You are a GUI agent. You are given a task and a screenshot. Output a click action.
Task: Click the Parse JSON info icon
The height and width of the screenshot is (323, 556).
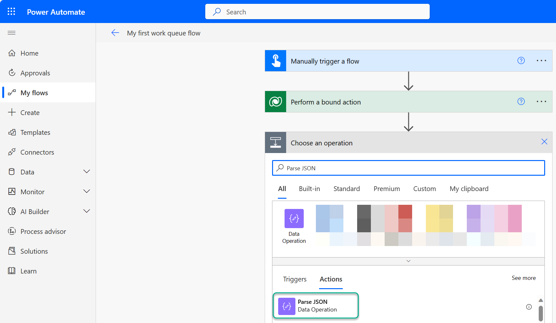529,307
